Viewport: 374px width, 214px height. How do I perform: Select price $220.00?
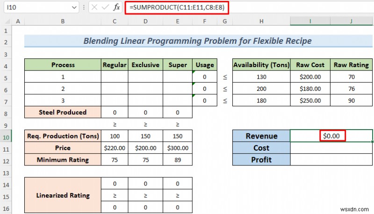(x=115, y=148)
